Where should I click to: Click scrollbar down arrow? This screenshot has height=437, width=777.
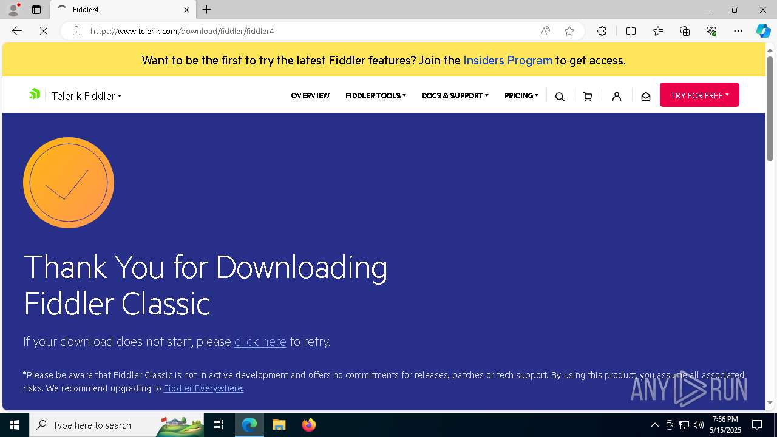[x=770, y=403]
